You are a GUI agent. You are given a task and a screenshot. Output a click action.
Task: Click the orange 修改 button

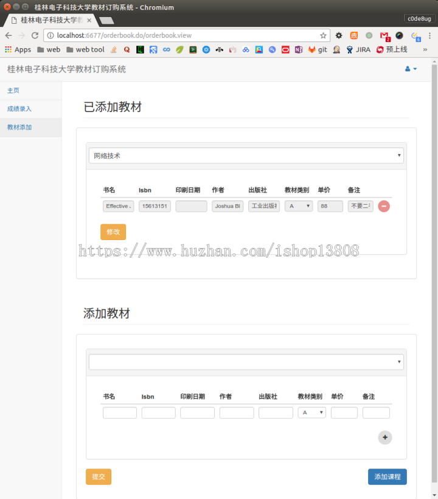tap(113, 232)
